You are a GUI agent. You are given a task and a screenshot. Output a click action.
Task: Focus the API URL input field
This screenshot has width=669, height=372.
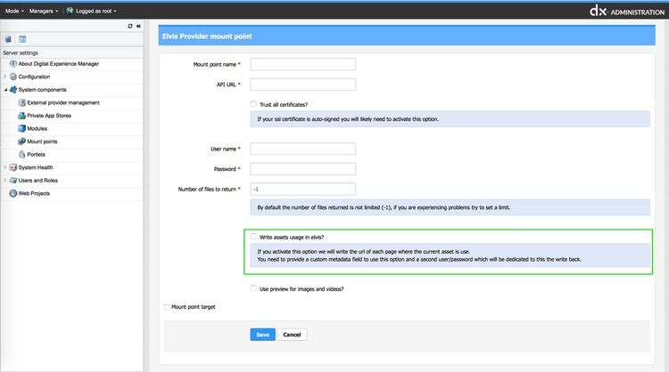[x=303, y=85]
